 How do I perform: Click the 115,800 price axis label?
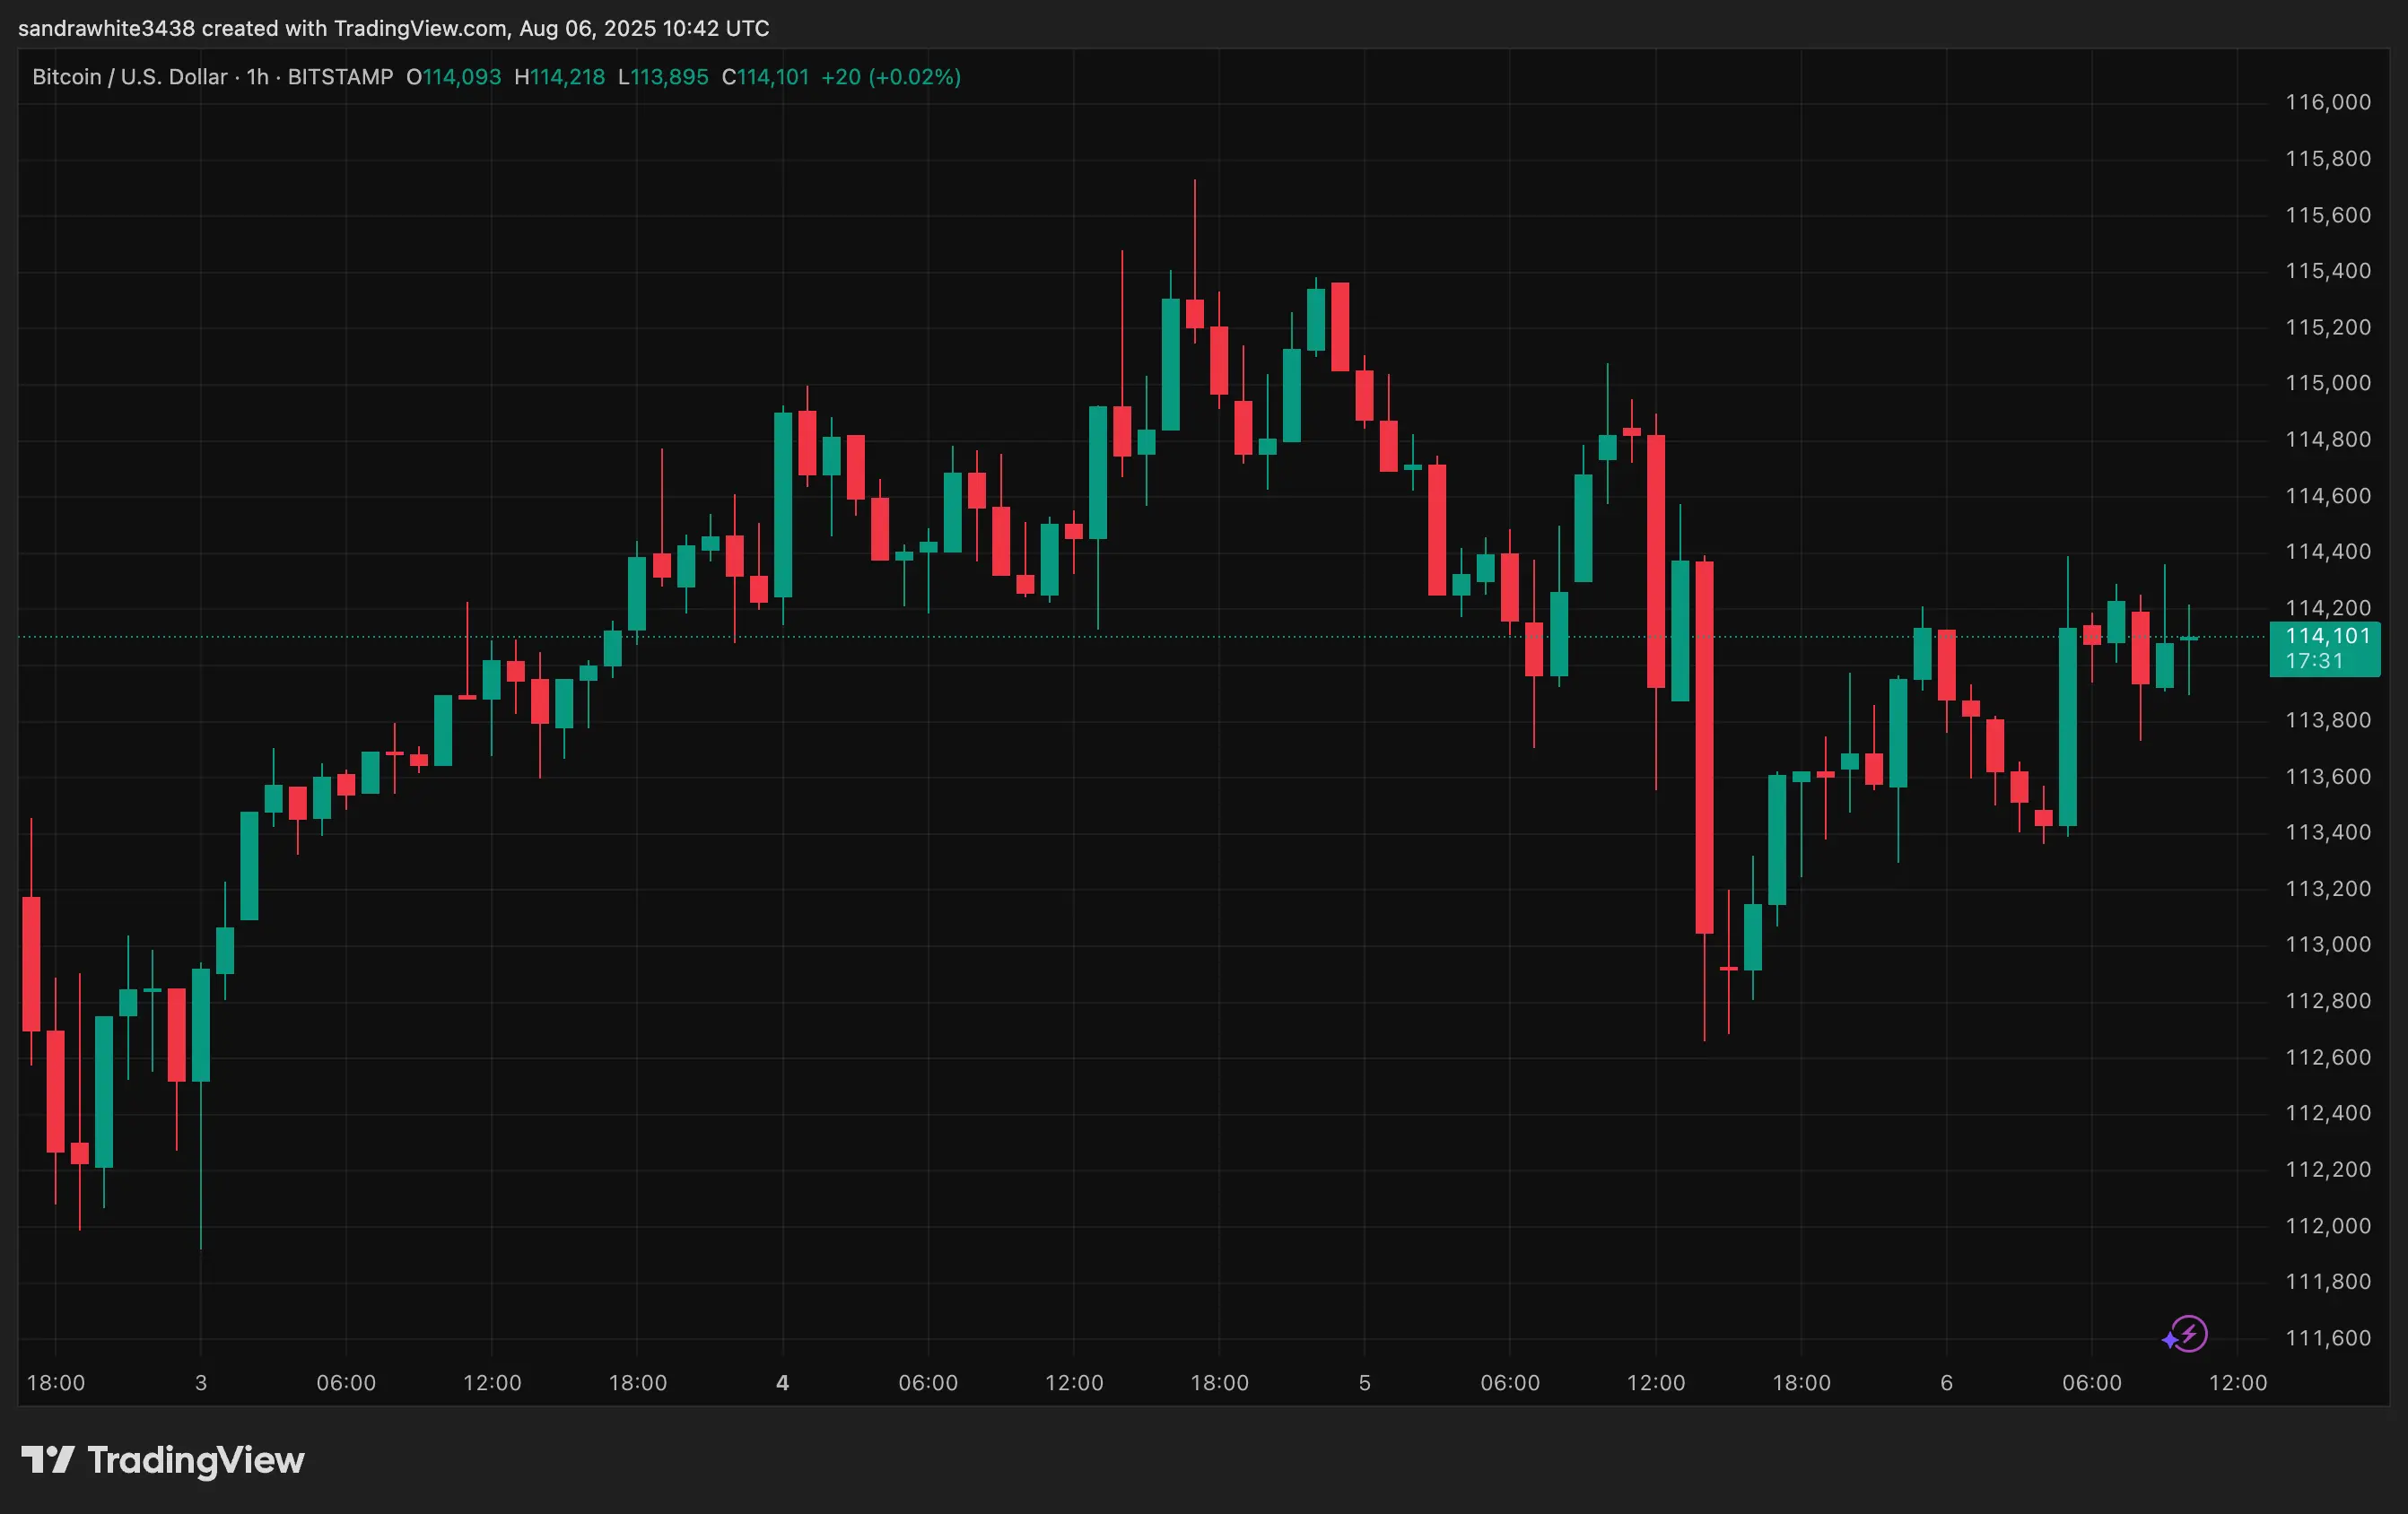2328,158
